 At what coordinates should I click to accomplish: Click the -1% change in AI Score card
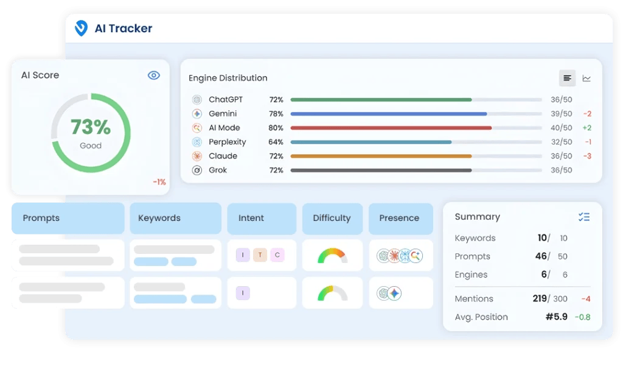pyautogui.click(x=159, y=182)
